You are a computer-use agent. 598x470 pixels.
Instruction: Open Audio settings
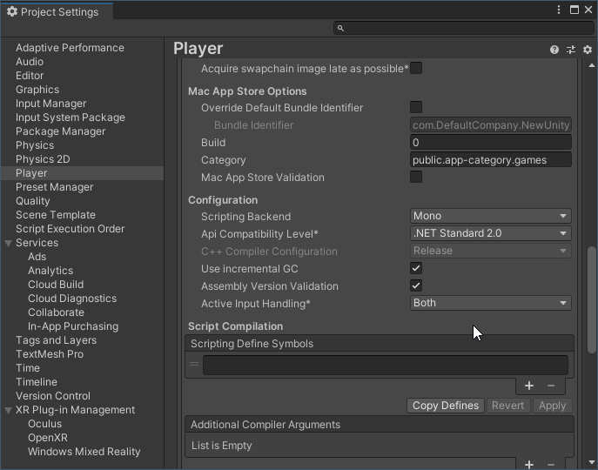(x=30, y=62)
